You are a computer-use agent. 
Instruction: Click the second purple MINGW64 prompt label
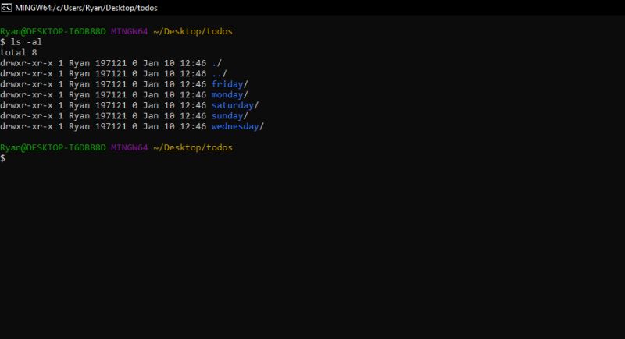coord(129,147)
